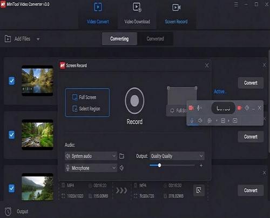Click the second video thumbnail with forest stream
This screenshot has width=270, height=218.
click(37, 135)
